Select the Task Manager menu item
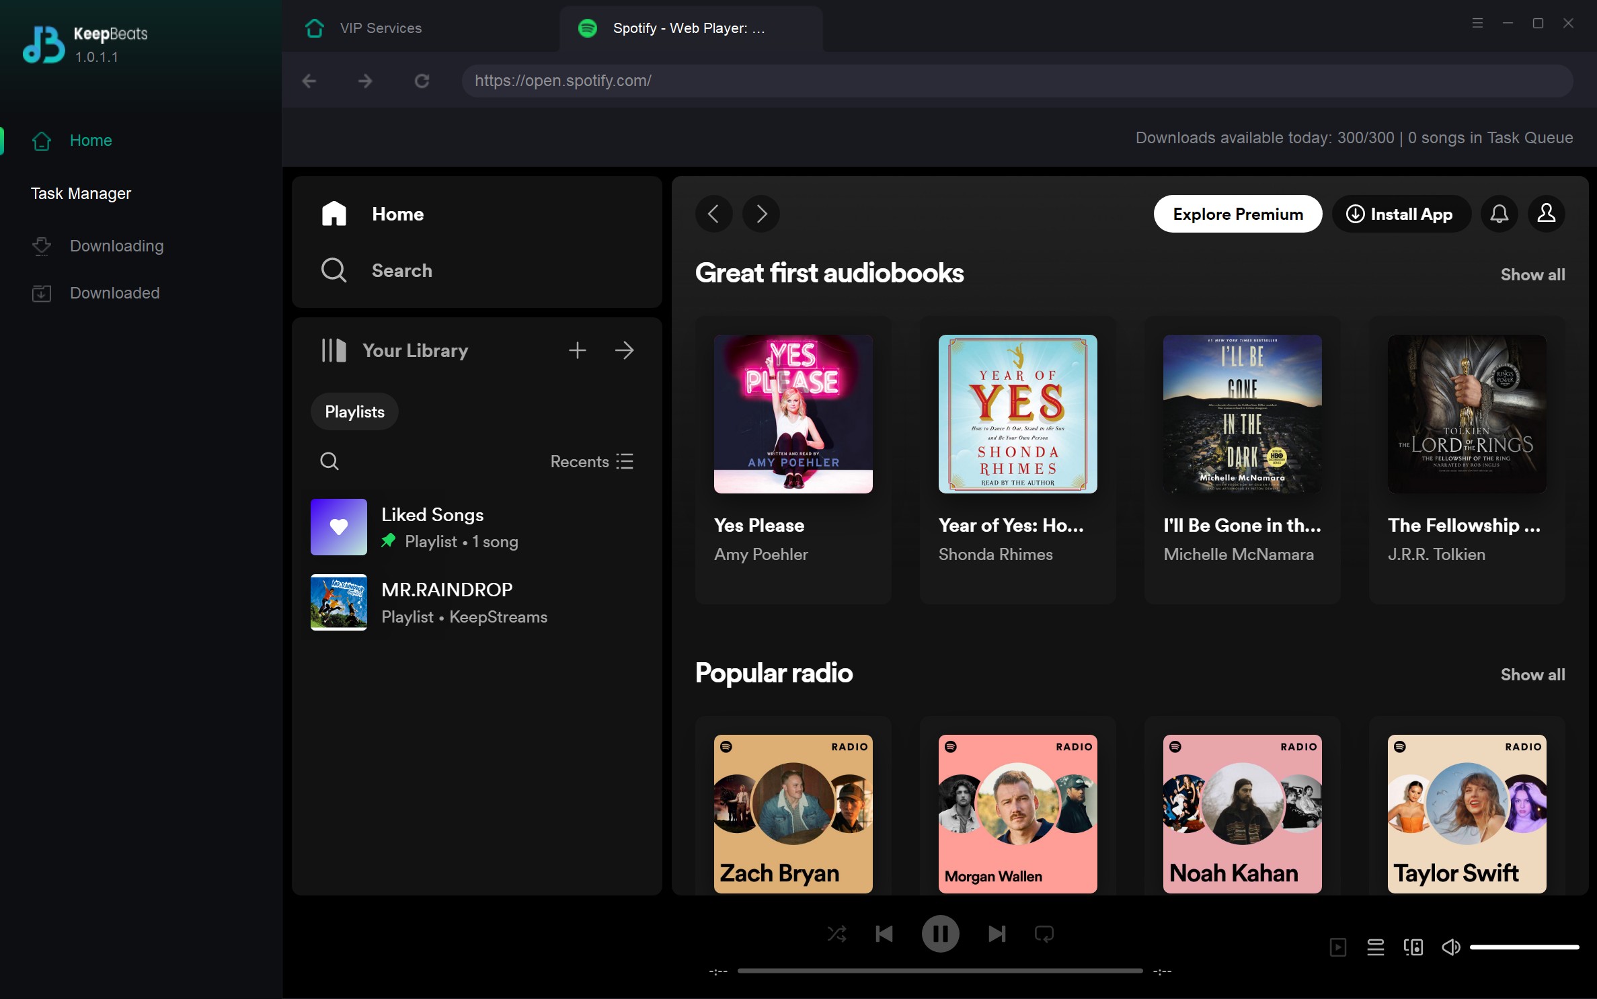This screenshot has height=999, width=1597. coord(81,194)
